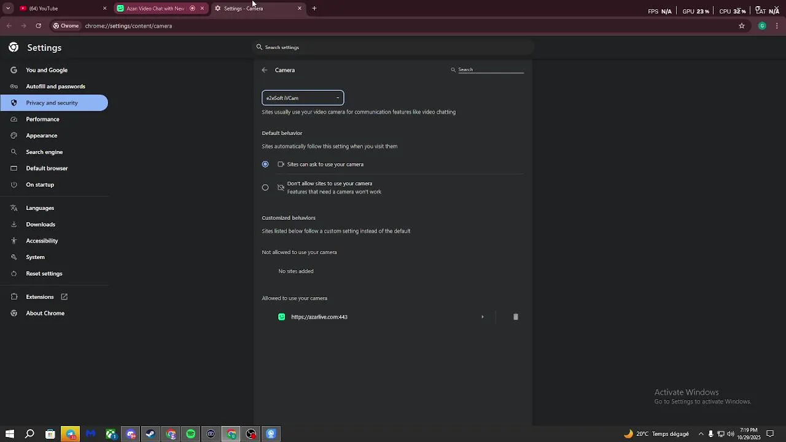Click the browser forward arrow
Image resolution: width=786 pixels, height=442 pixels.
coord(23,26)
